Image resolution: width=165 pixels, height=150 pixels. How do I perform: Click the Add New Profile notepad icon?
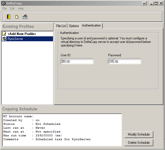pyautogui.click(x=4, y=34)
